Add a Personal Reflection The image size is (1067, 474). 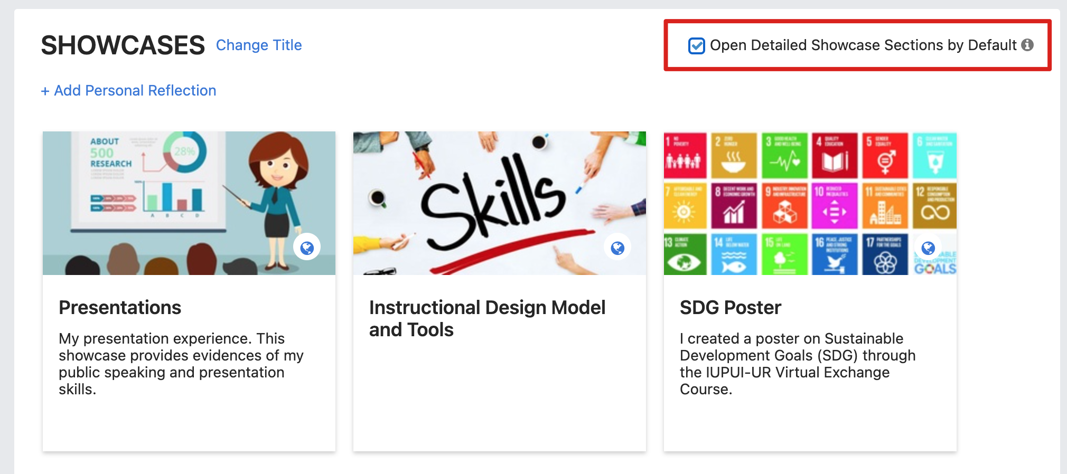(x=129, y=91)
